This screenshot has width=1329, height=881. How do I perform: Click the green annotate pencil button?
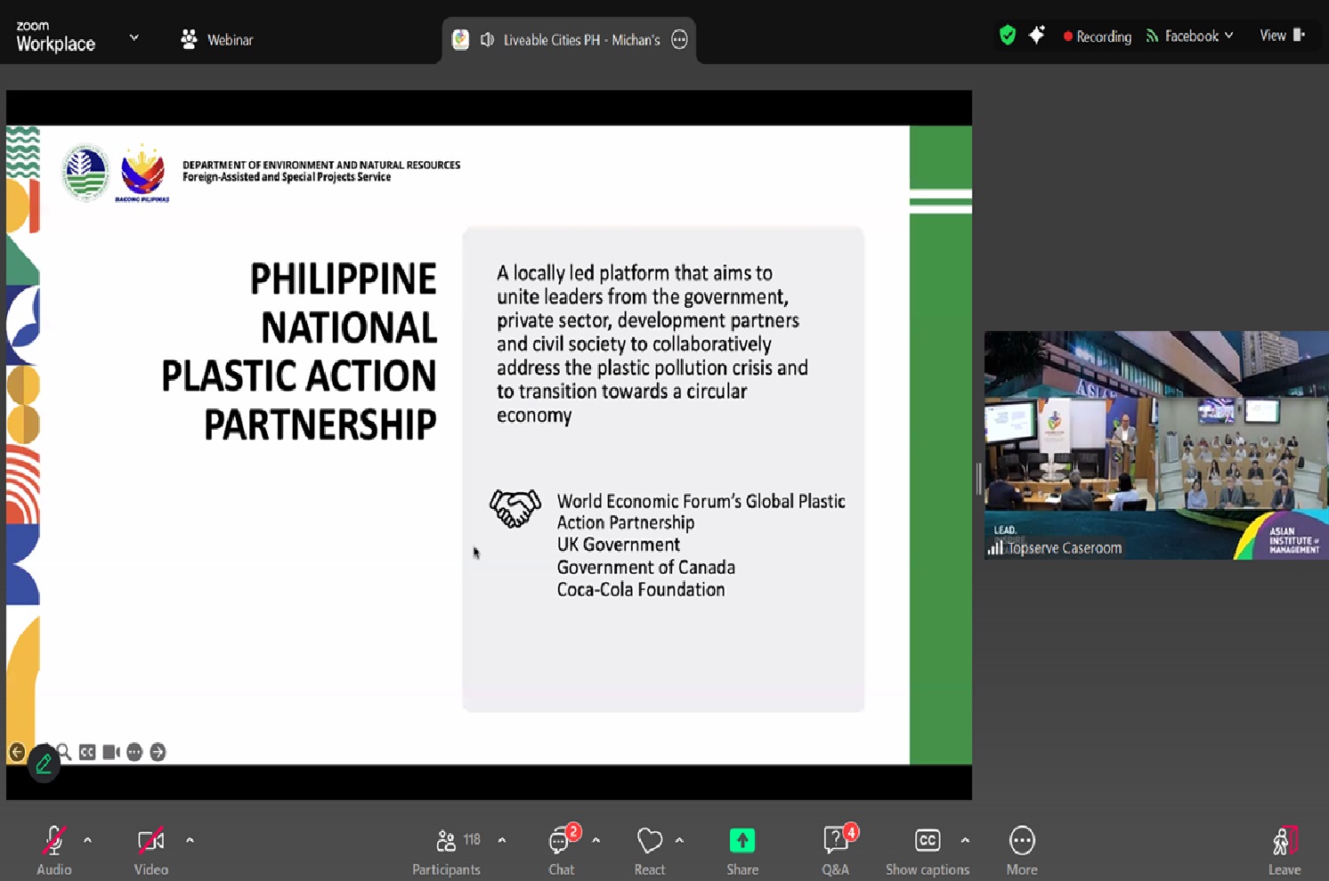[44, 764]
